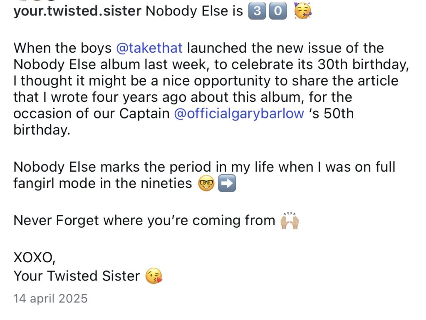Open the @officialgarybarlow mention link
The image size is (426, 320).
coord(239,113)
